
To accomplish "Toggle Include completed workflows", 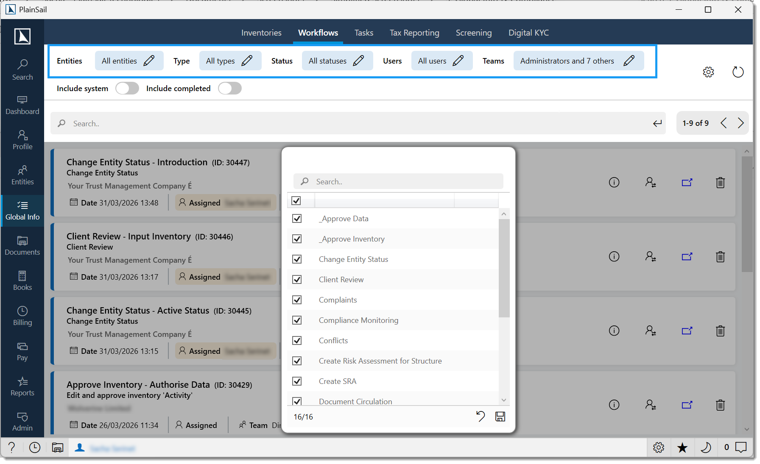I will point(229,88).
